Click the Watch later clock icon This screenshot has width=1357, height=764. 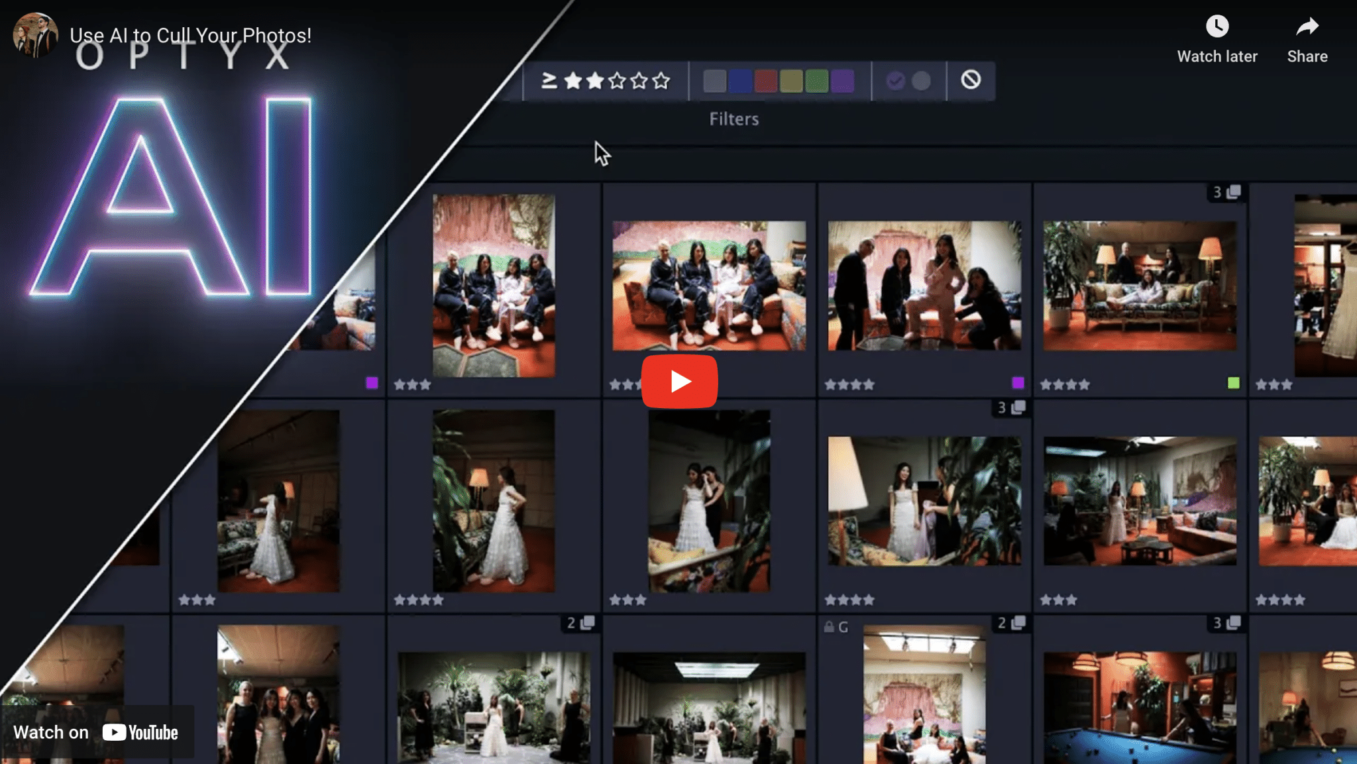tap(1217, 27)
